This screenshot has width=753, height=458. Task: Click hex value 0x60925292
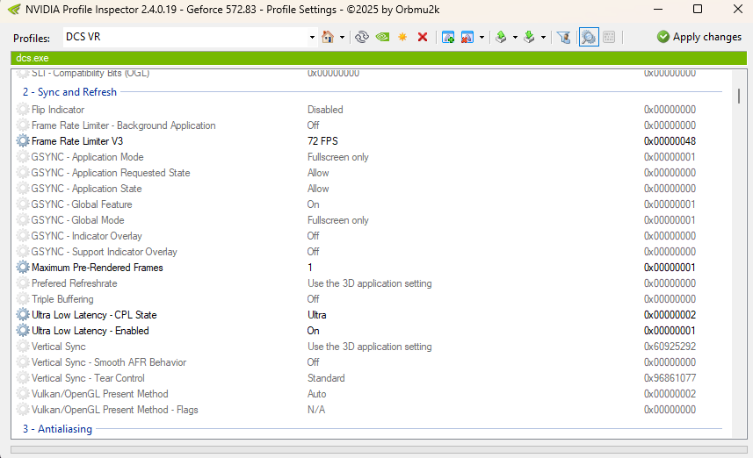point(670,347)
